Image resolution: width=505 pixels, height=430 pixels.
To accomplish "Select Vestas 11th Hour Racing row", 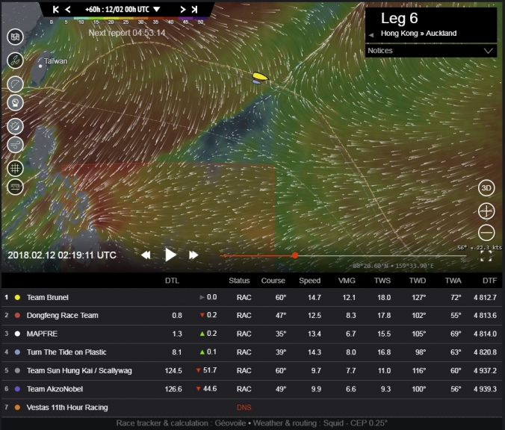I will click(x=252, y=408).
